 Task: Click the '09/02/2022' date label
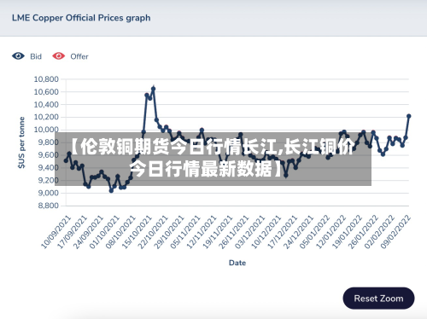[396, 232]
